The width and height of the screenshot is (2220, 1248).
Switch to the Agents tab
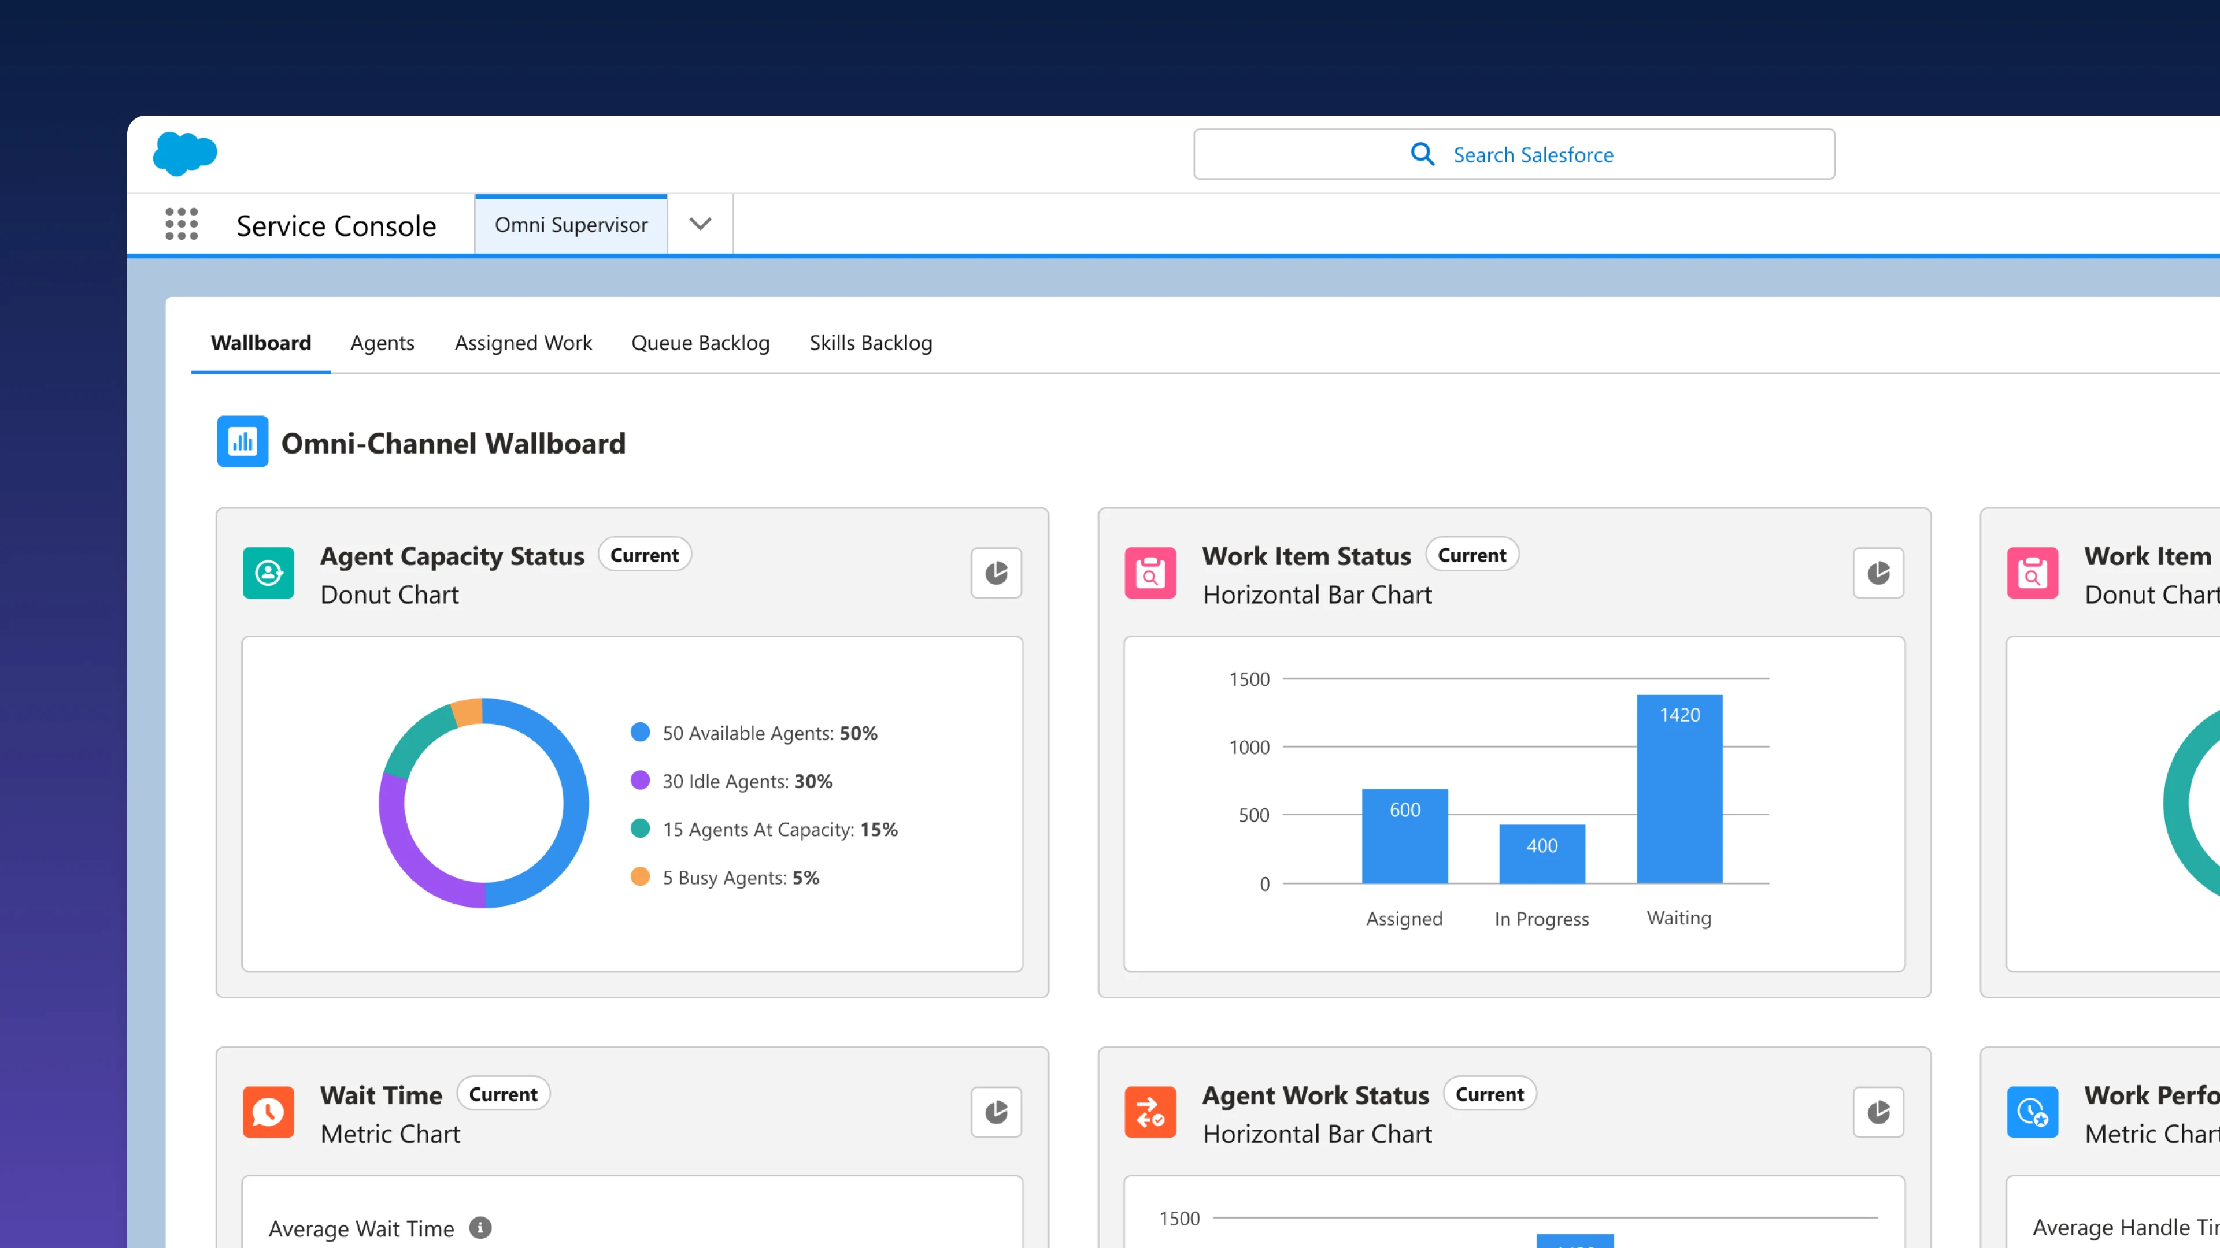pos(382,343)
